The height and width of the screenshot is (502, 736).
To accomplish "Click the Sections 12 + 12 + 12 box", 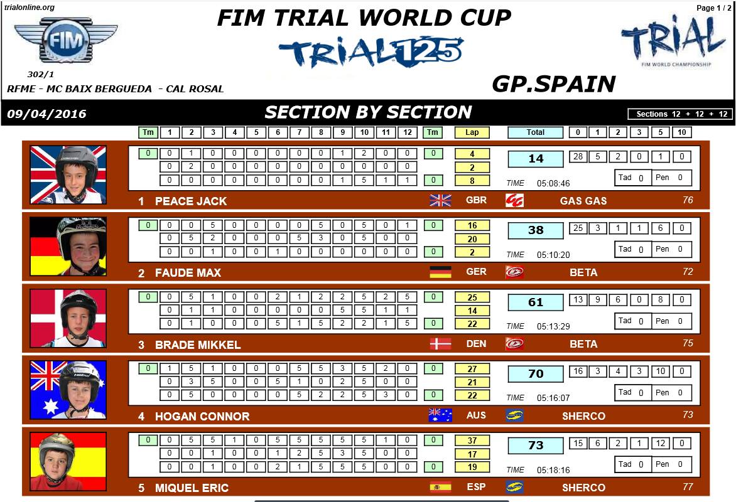I will click(681, 114).
